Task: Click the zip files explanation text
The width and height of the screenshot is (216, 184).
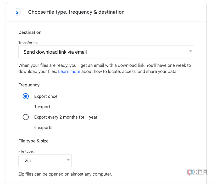Action: [65, 174]
